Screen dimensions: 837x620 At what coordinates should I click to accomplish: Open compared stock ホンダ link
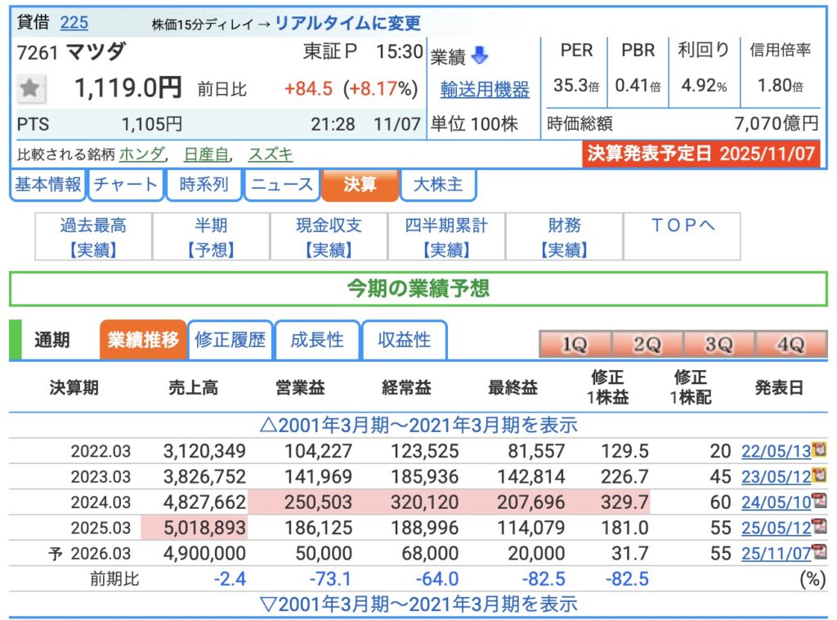tap(142, 154)
